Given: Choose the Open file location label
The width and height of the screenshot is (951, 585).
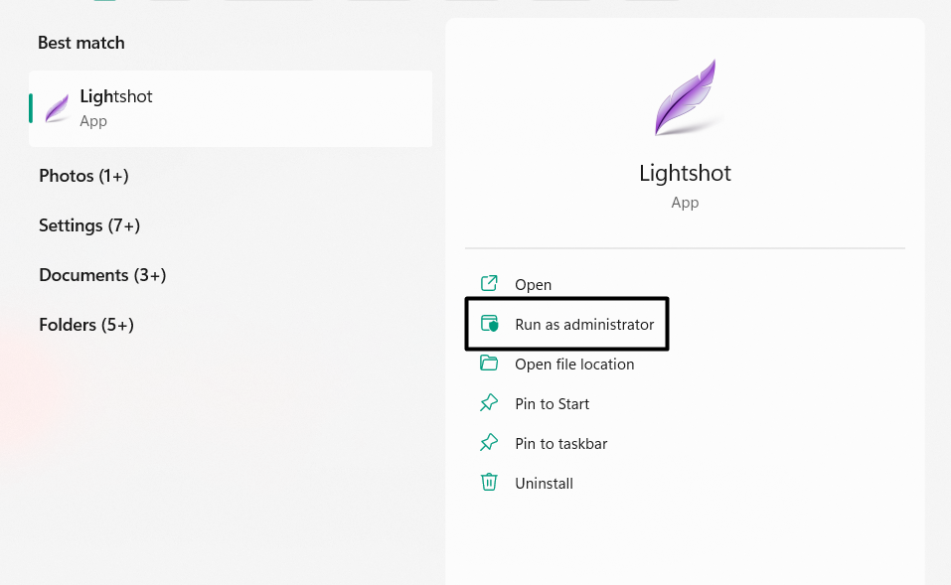Looking at the screenshot, I should tap(574, 365).
